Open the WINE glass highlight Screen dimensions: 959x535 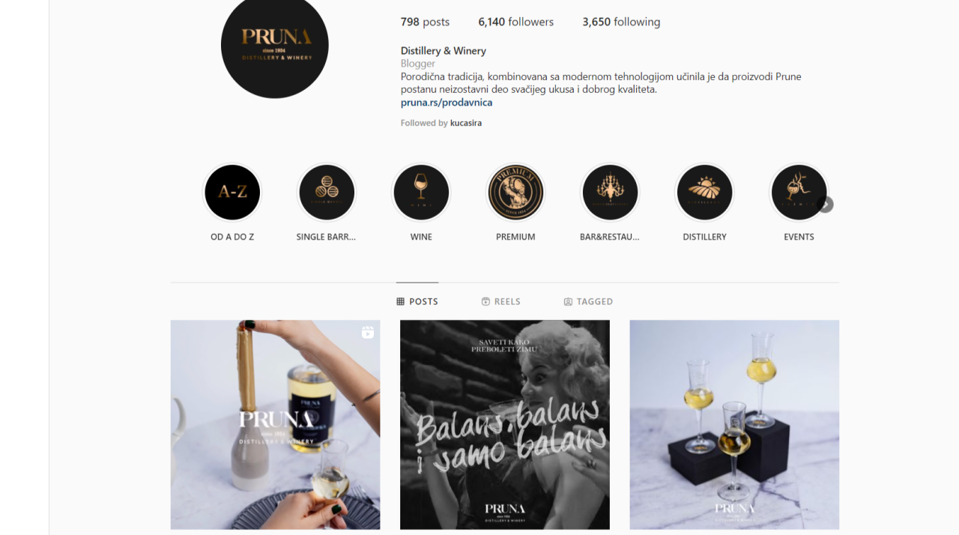pyautogui.click(x=421, y=193)
